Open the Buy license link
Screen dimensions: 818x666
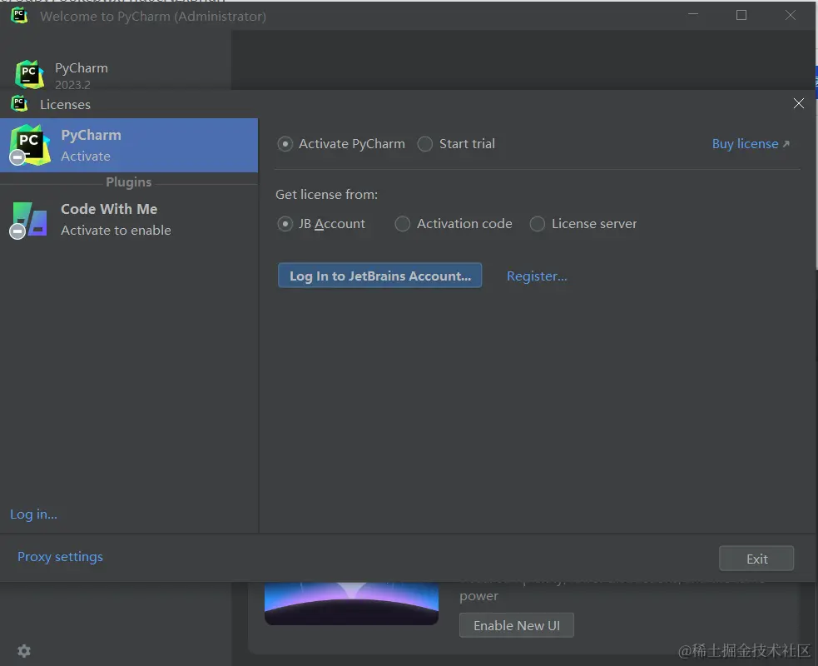coord(751,143)
